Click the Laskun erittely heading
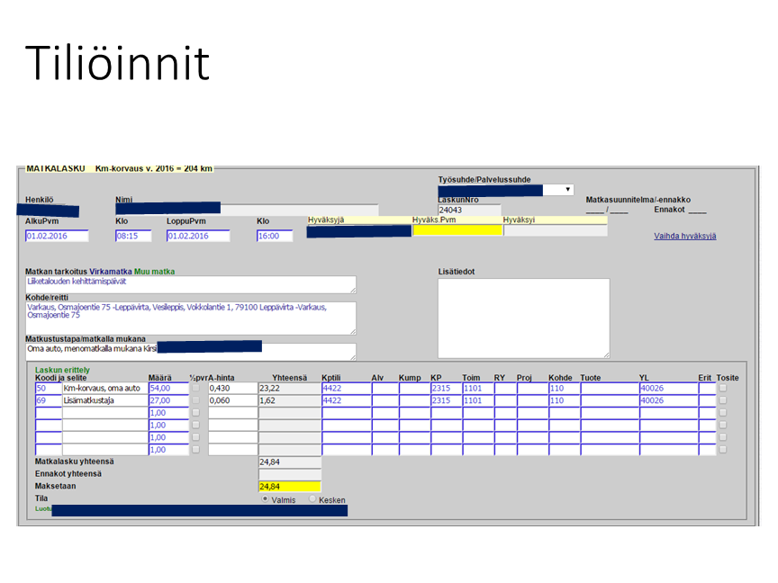Screen dimensions: 778x583 [x=62, y=370]
